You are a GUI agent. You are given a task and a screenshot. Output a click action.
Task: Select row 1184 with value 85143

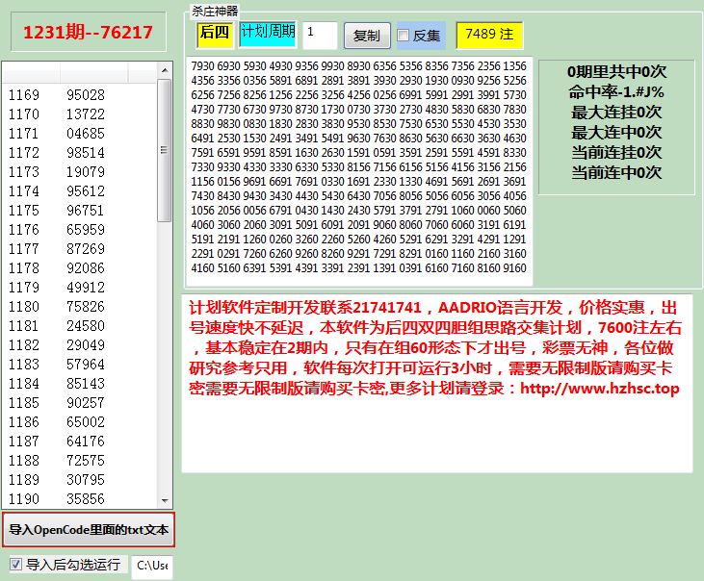(80, 384)
